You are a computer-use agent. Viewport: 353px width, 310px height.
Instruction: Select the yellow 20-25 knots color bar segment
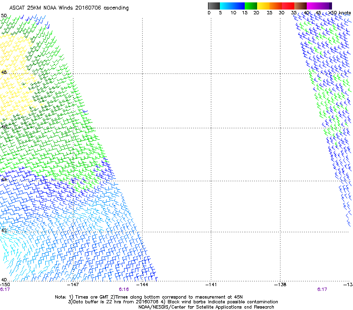(x=263, y=6)
